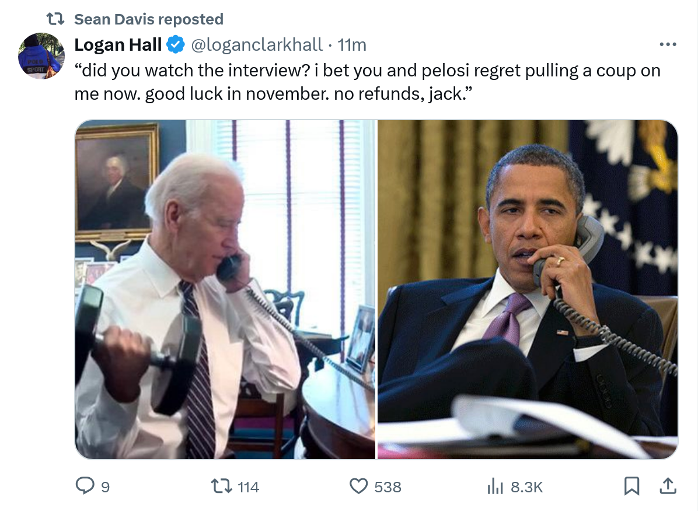Click the @loganclarkhall handle

click(x=256, y=44)
